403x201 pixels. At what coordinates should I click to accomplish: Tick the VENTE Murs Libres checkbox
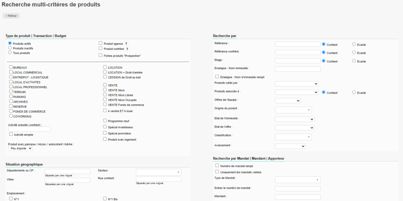[105, 95]
